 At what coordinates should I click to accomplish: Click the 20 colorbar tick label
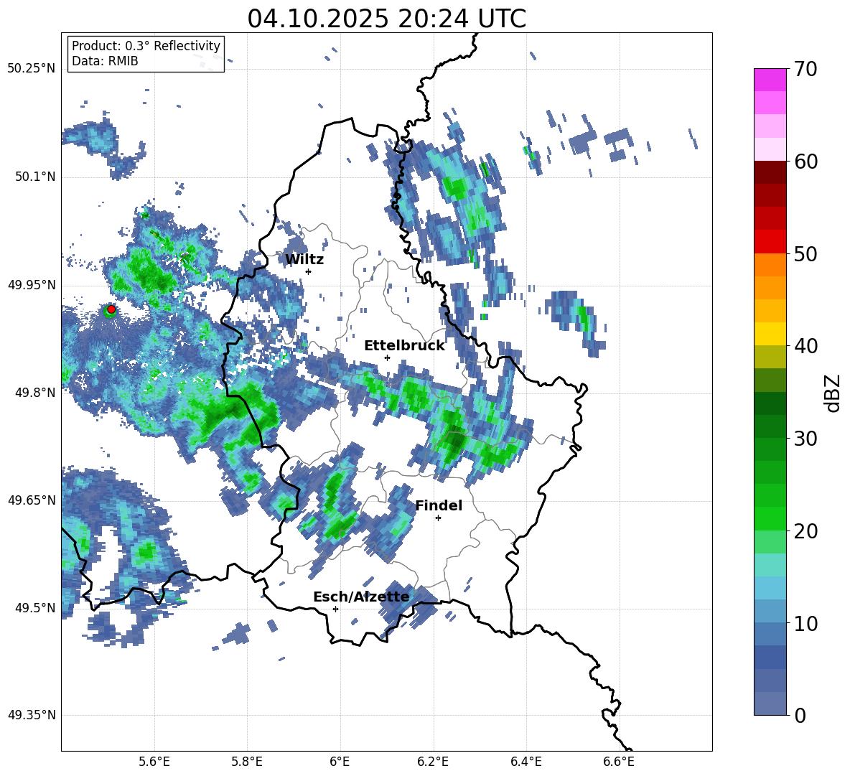pyautogui.click(x=805, y=531)
